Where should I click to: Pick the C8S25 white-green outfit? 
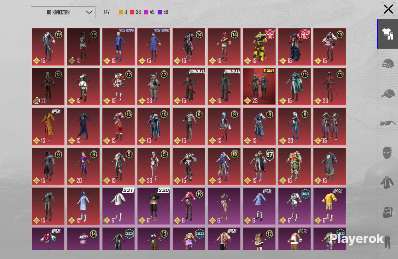tap(294, 206)
